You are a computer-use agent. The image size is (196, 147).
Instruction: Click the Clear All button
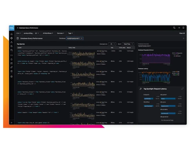click(x=182, y=33)
